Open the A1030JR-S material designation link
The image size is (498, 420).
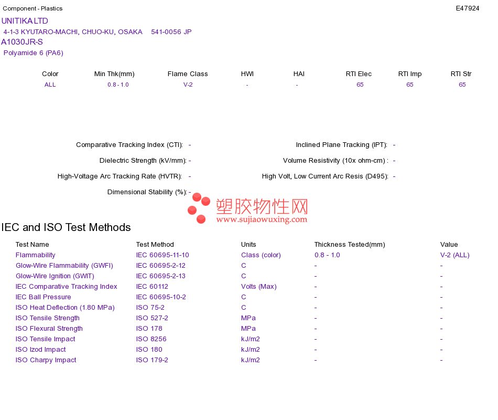pos(22,42)
